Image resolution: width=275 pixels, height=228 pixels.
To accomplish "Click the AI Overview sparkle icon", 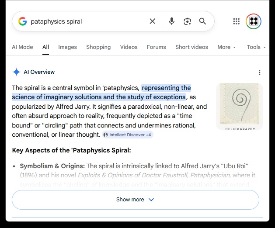I will [16, 72].
